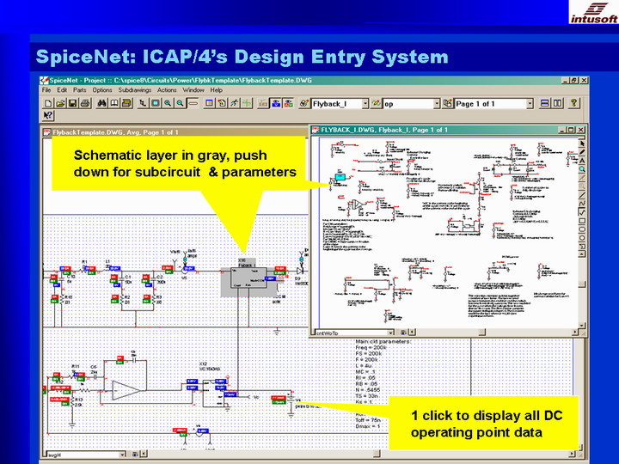Click the page icon beside Page 1 of 1
Image resolution: width=619 pixels, height=464 pixels.
pyautogui.click(x=447, y=103)
